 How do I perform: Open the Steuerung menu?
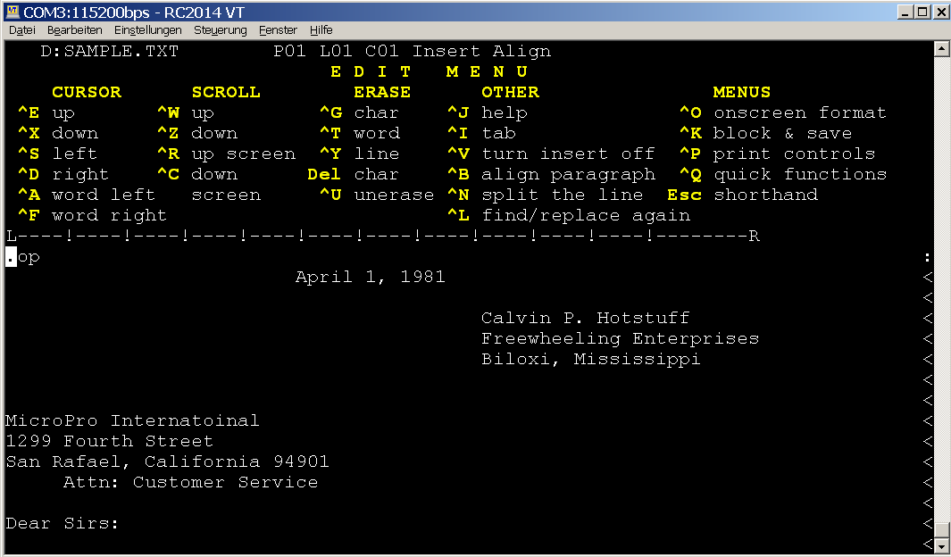click(x=221, y=29)
